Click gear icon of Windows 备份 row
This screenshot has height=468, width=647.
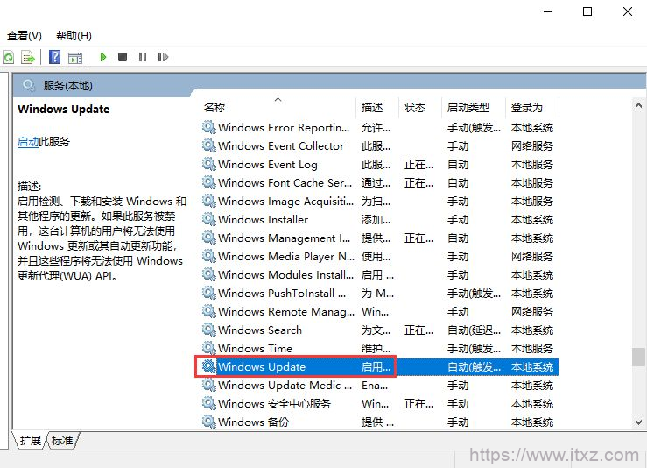coord(208,422)
